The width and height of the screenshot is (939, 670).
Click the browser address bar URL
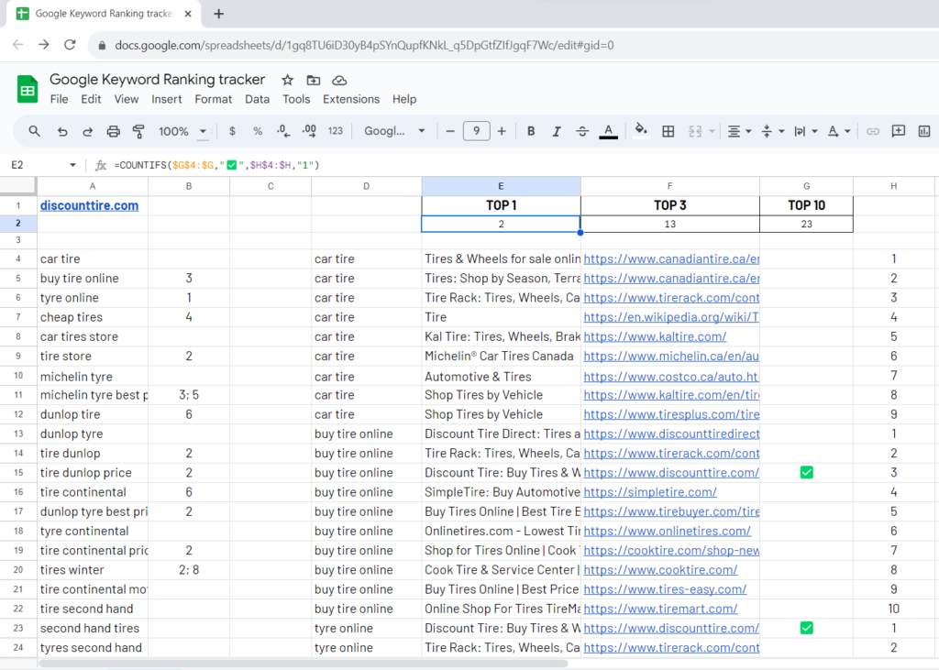364,45
